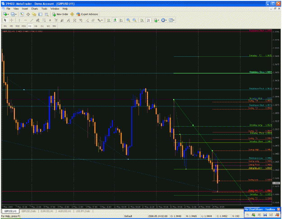Set timeframe to H4
This screenshot has height=219, width=282.
pos(36,26)
